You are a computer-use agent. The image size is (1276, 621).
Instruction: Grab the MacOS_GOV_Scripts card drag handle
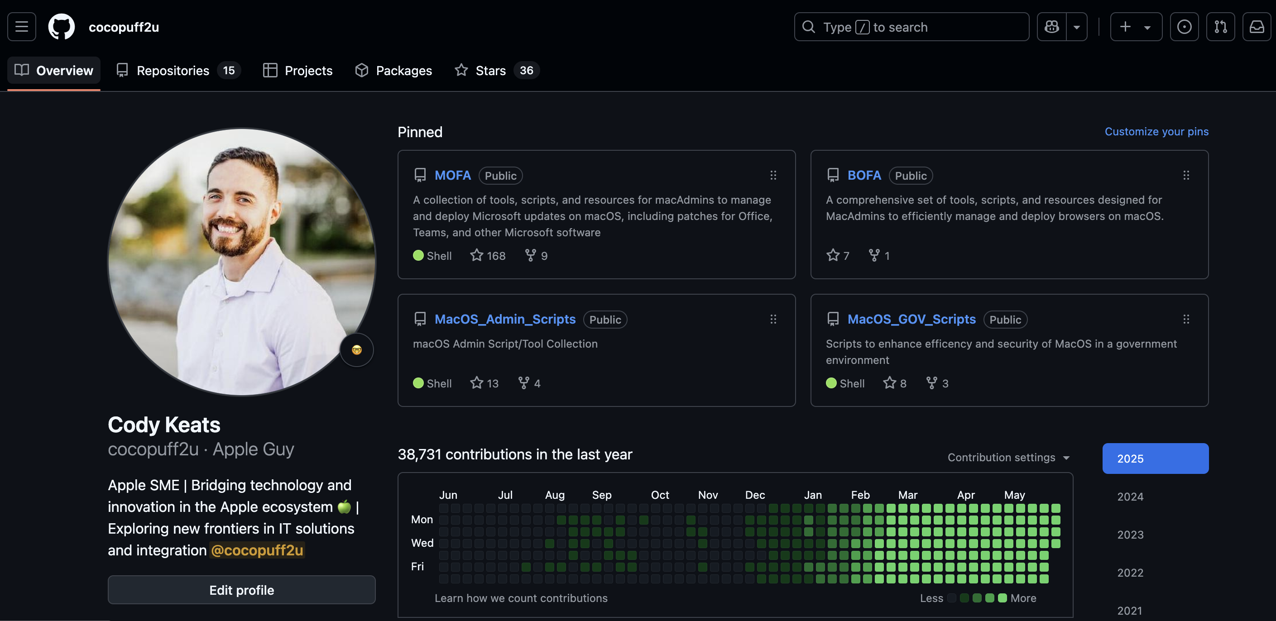coord(1186,320)
